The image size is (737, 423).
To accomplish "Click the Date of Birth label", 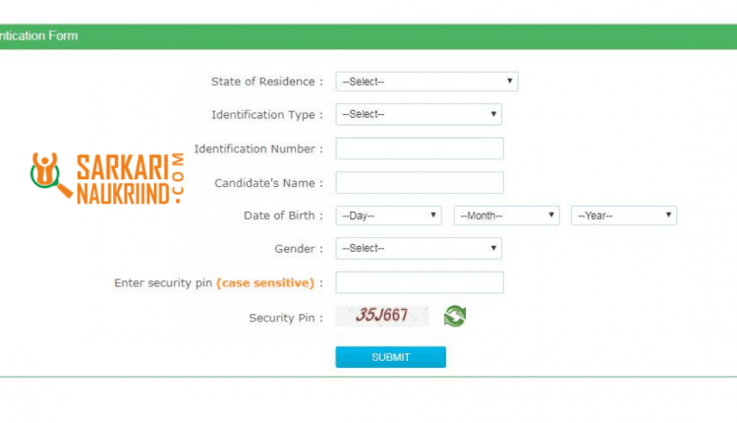I will click(279, 215).
